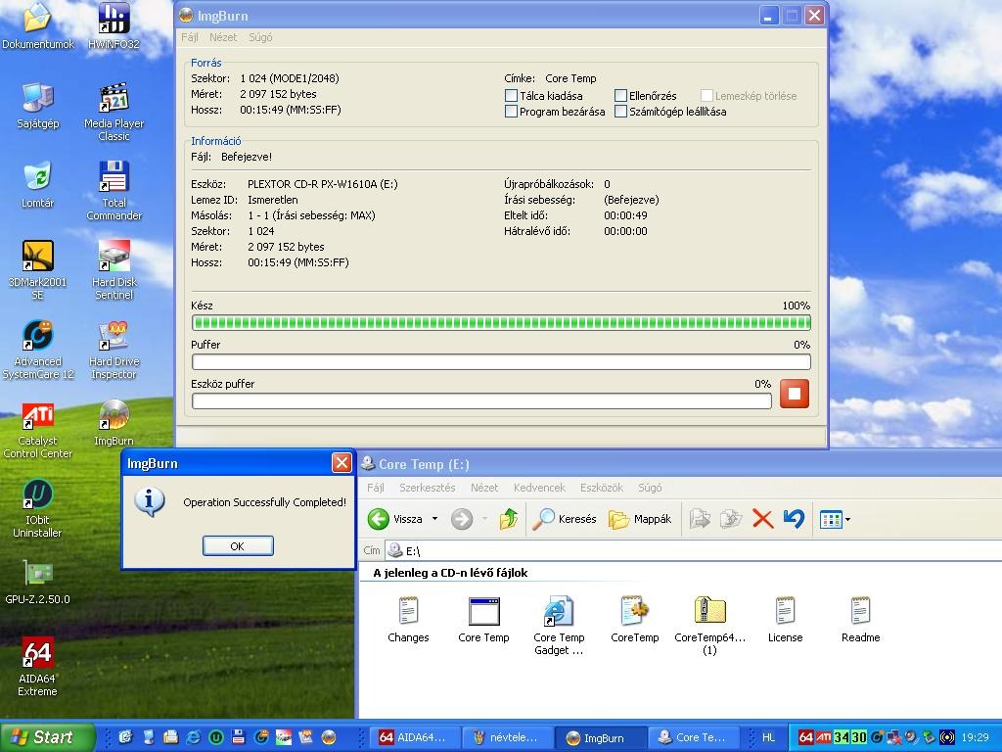Open the Dokumentumok desktop folder
Screen dimensions: 1002x752
(x=38, y=25)
